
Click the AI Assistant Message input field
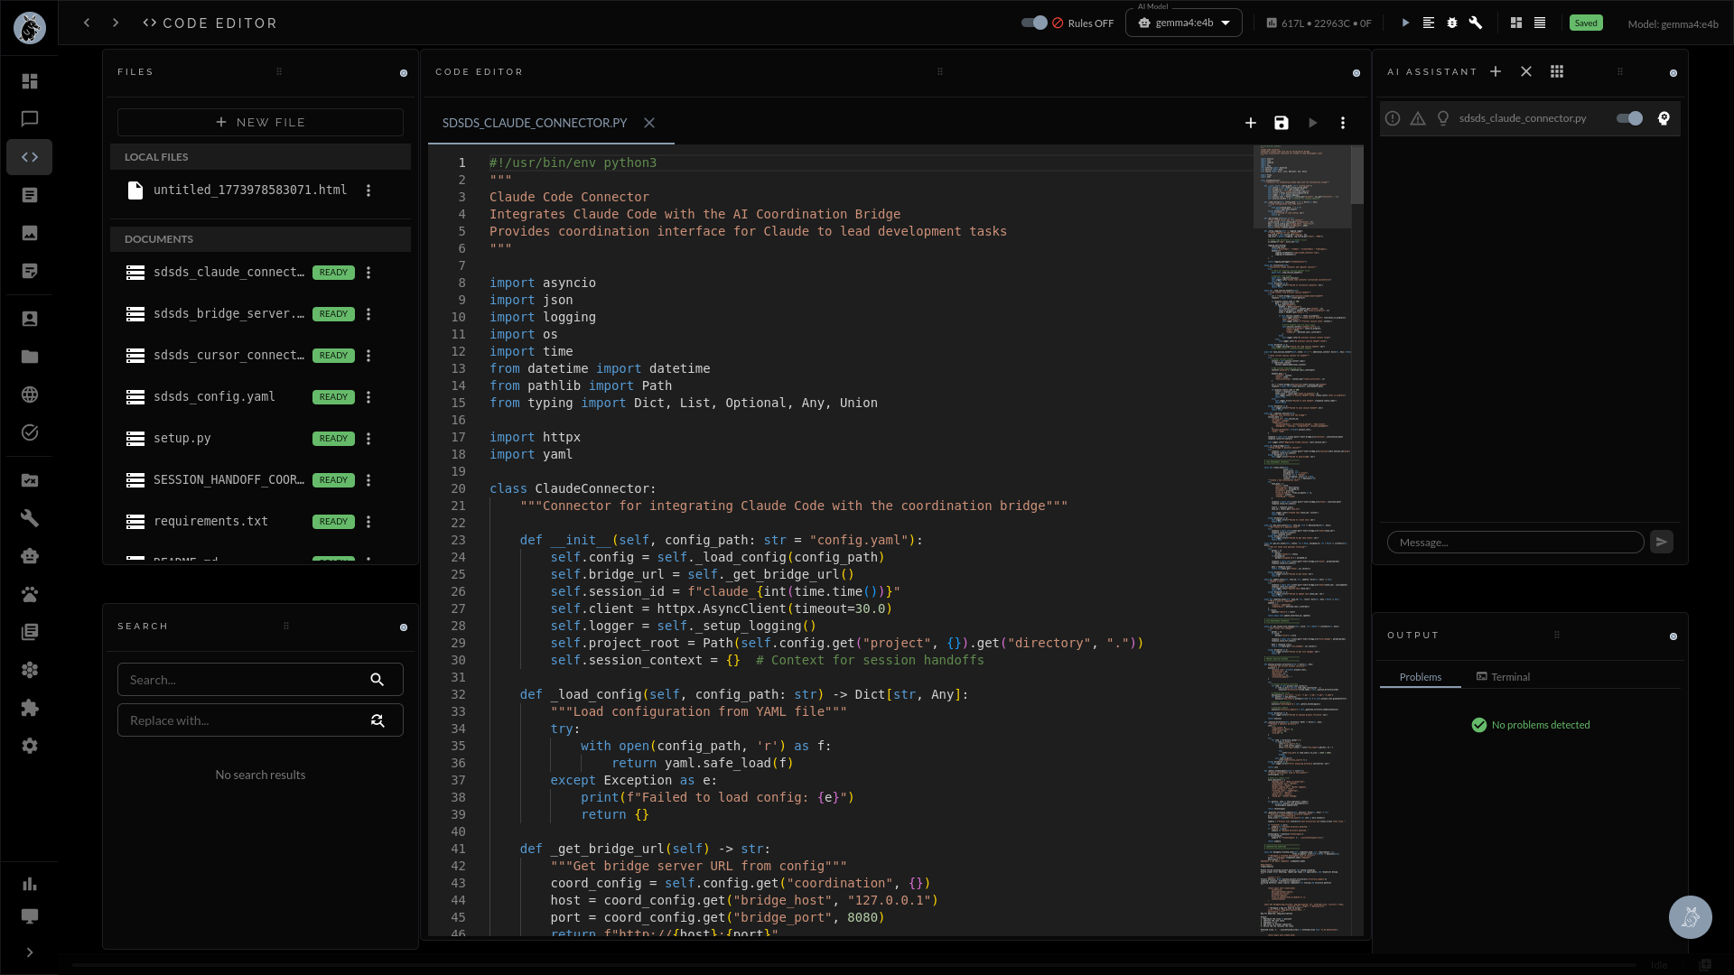[1515, 542]
